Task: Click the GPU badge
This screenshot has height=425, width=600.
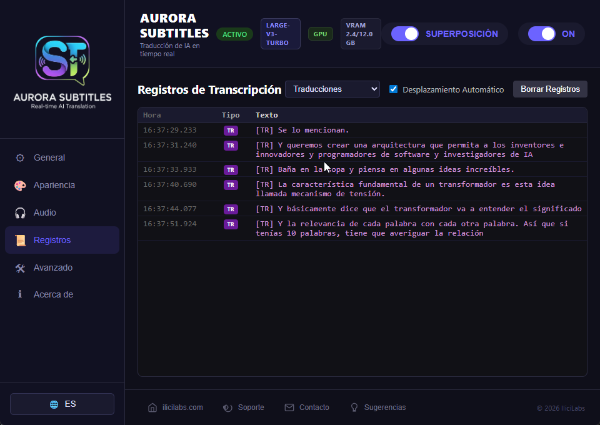Action: click(320, 34)
